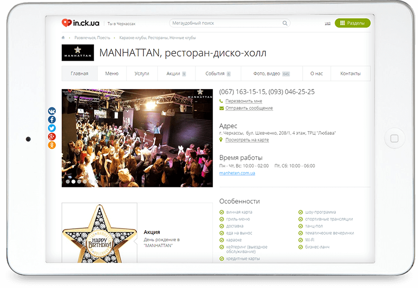Open the green Разделы sections button
The height and width of the screenshot is (288, 418).
352,23
